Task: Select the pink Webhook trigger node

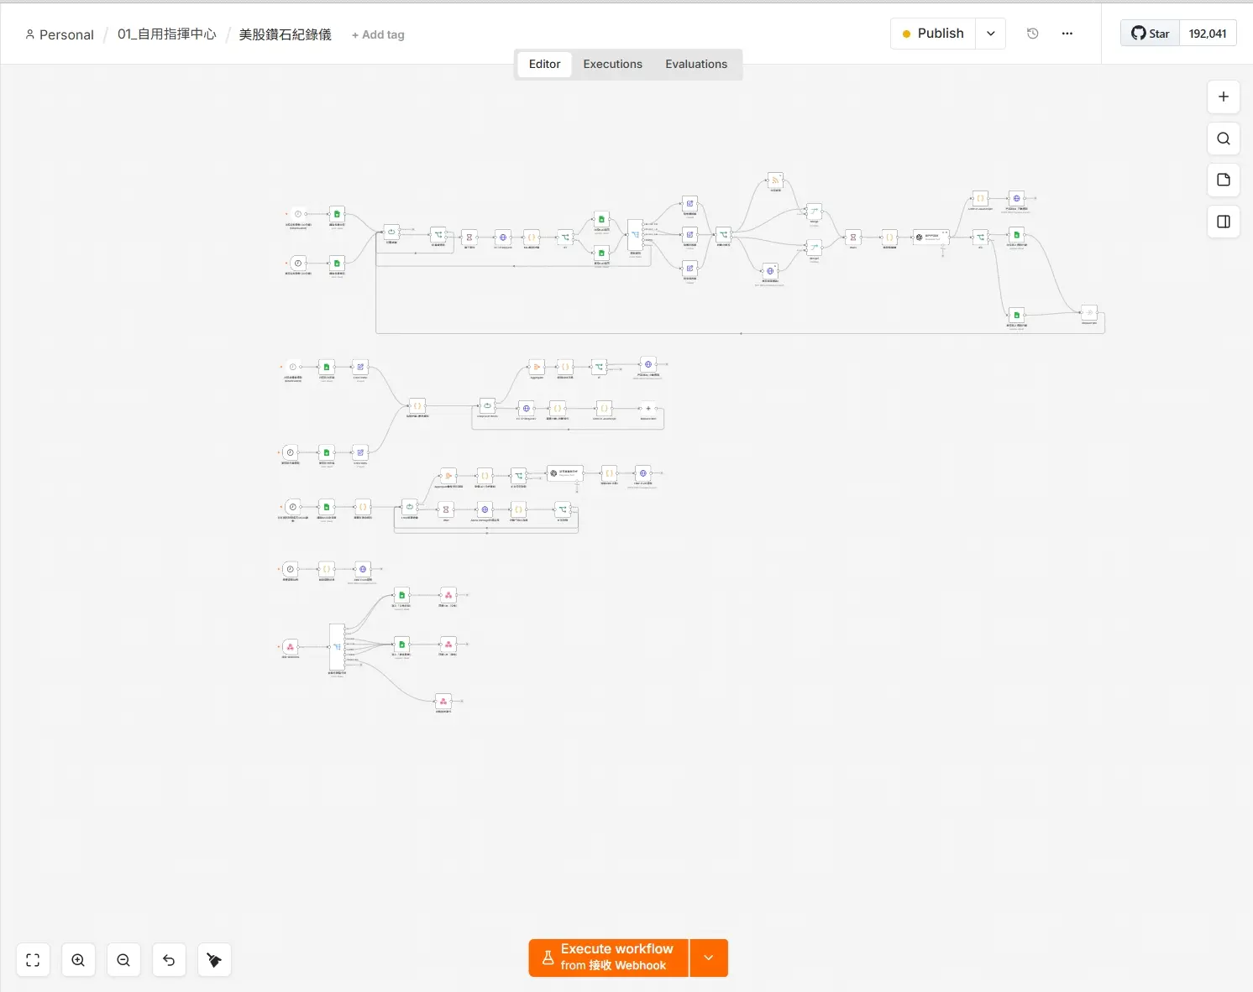Action: click(x=291, y=647)
